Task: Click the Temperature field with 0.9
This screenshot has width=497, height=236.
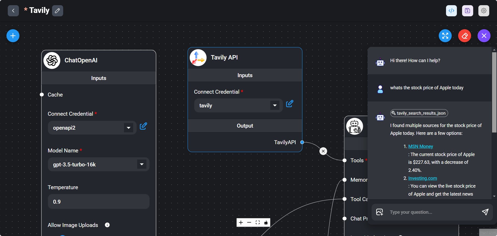Action: pyautogui.click(x=99, y=202)
